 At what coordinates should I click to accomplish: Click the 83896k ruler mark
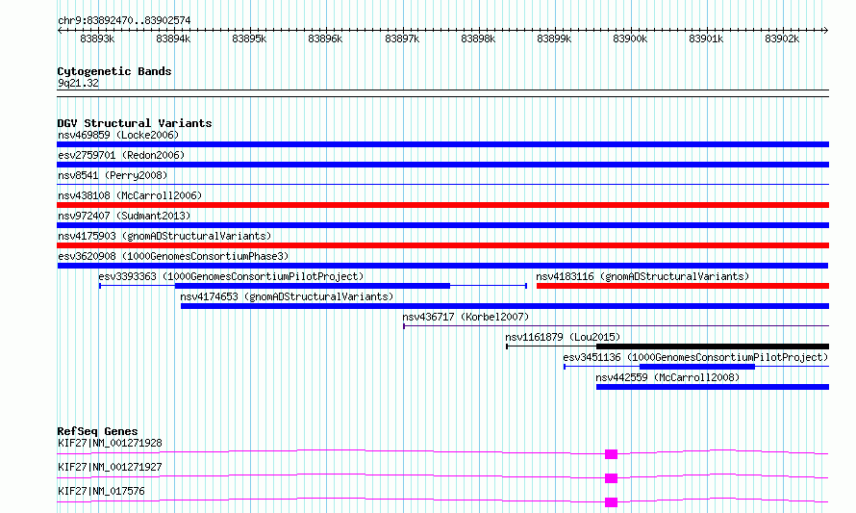[325, 38]
